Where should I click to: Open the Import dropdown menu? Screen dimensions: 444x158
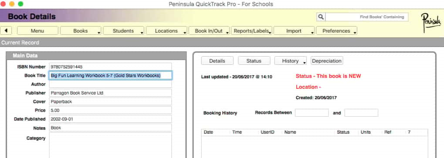(294, 31)
